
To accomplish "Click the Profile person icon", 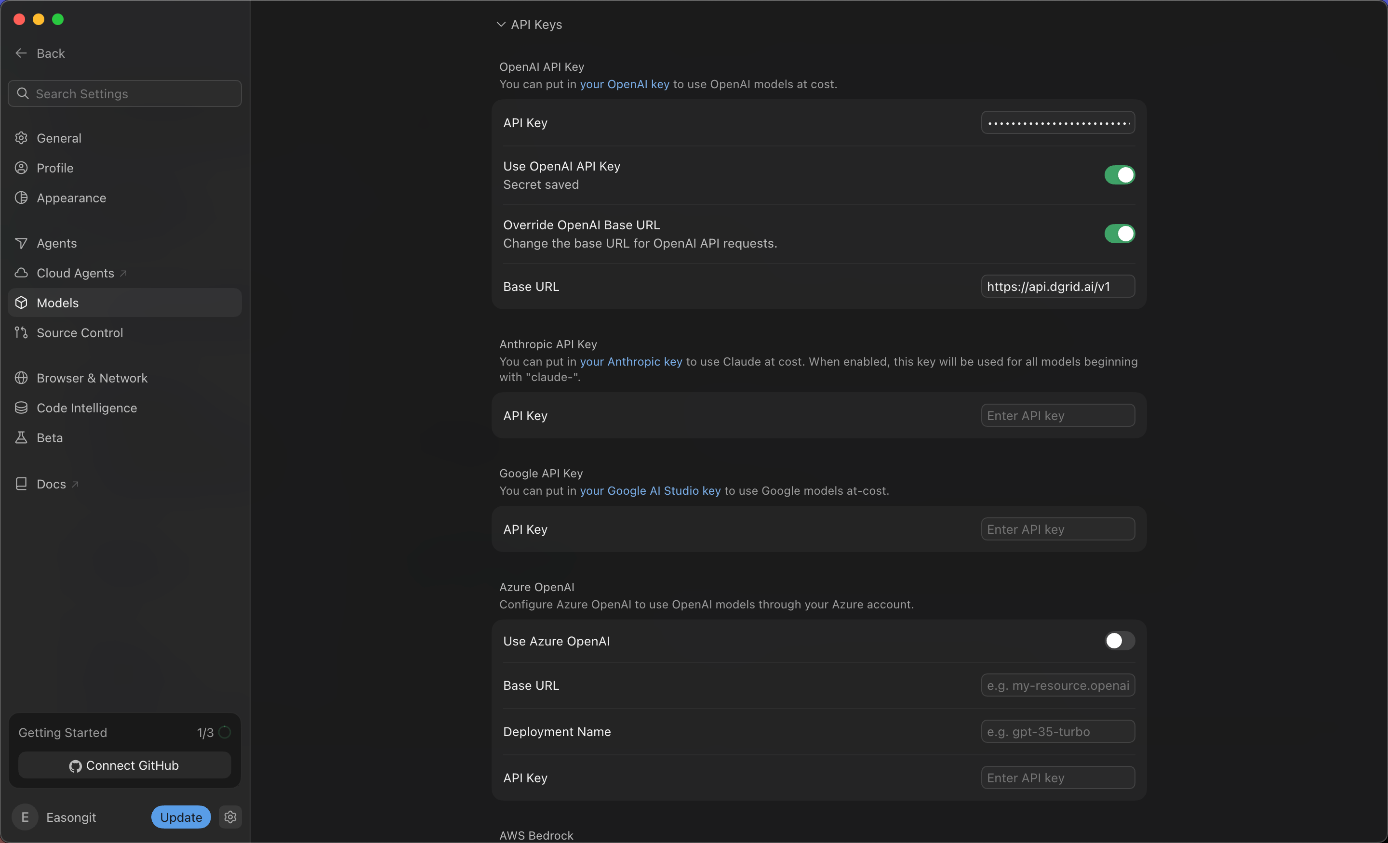I will pyautogui.click(x=21, y=168).
